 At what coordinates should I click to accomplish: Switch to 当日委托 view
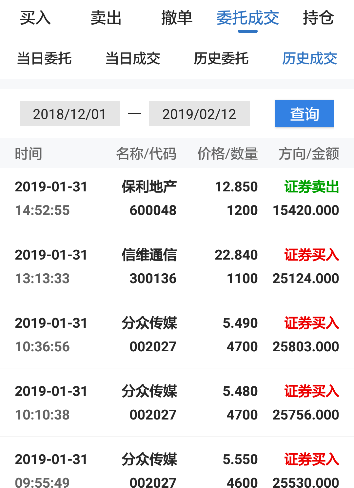coord(45,59)
